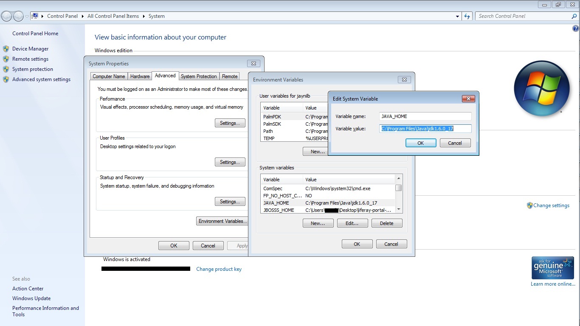Click OK in System Properties dialog
The image size is (580, 326).
pyautogui.click(x=174, y=245)
